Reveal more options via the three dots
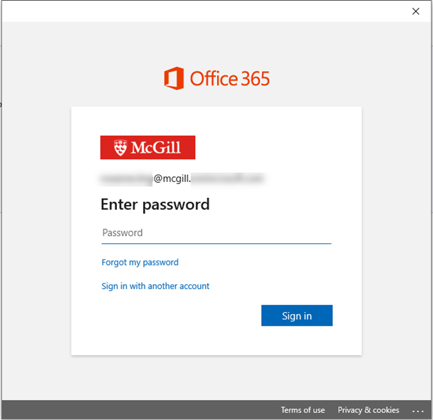Image resolution: width=433 pixels, height=420 pixels. tap(420, 410)
